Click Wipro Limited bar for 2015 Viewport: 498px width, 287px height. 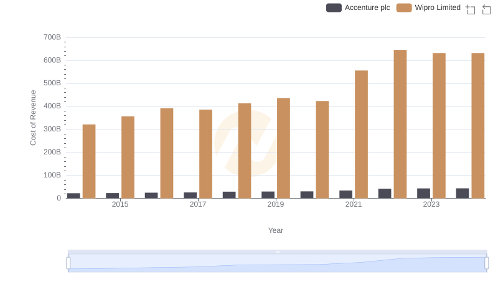(x=128, y=158)
